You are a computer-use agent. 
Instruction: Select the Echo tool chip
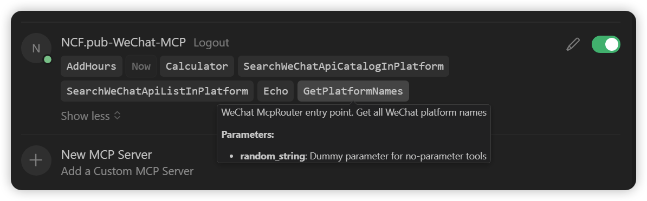(276, 91)
